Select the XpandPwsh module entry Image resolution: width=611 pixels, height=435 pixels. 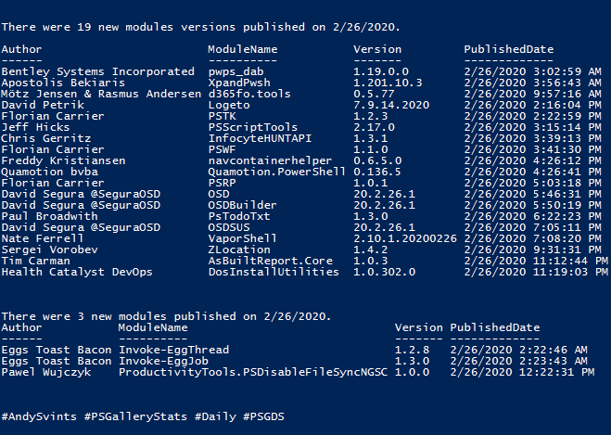coord(239,83)
